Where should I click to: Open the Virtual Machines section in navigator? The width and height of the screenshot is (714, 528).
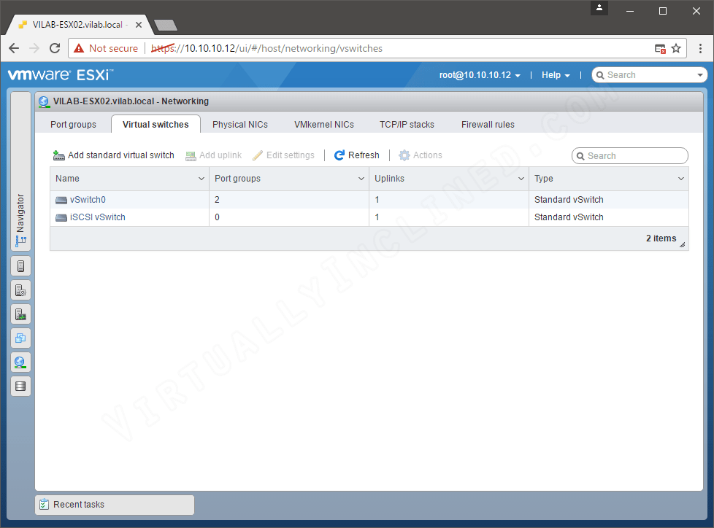[x=20, y=338]
